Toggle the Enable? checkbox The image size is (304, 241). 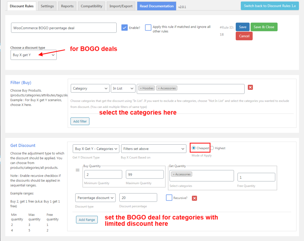tap(124, 28)
